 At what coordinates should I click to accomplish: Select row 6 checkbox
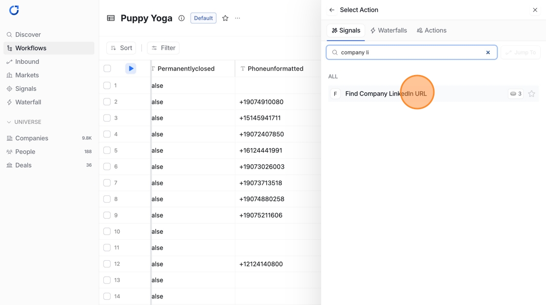click(x=107, y=167)
